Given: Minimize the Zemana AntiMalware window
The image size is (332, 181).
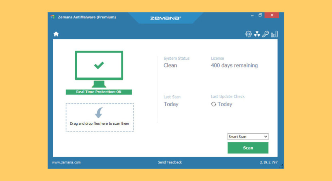Looking at the screenshot, I should 252,16.
